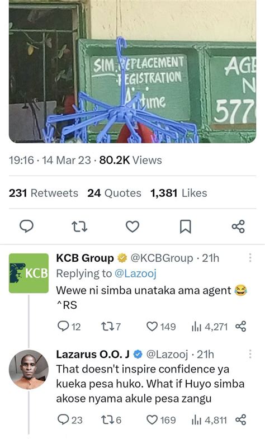Open the tweet photo of the agent signboard
The image size is (265, 439).
[132, 72]
